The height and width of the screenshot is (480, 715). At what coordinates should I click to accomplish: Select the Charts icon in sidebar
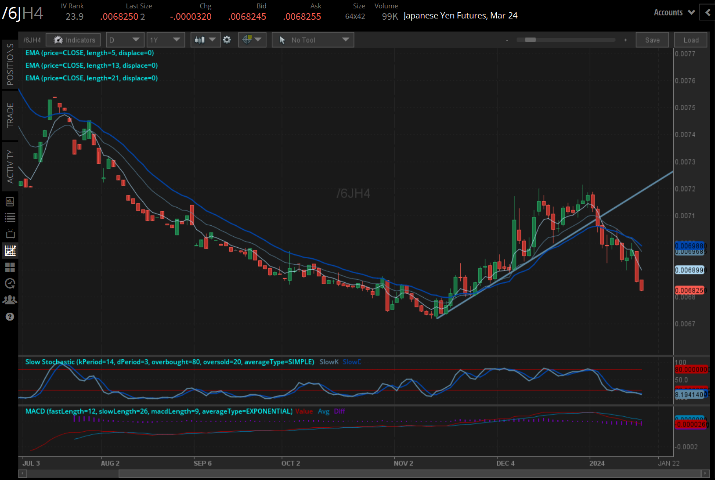(10, 251)
